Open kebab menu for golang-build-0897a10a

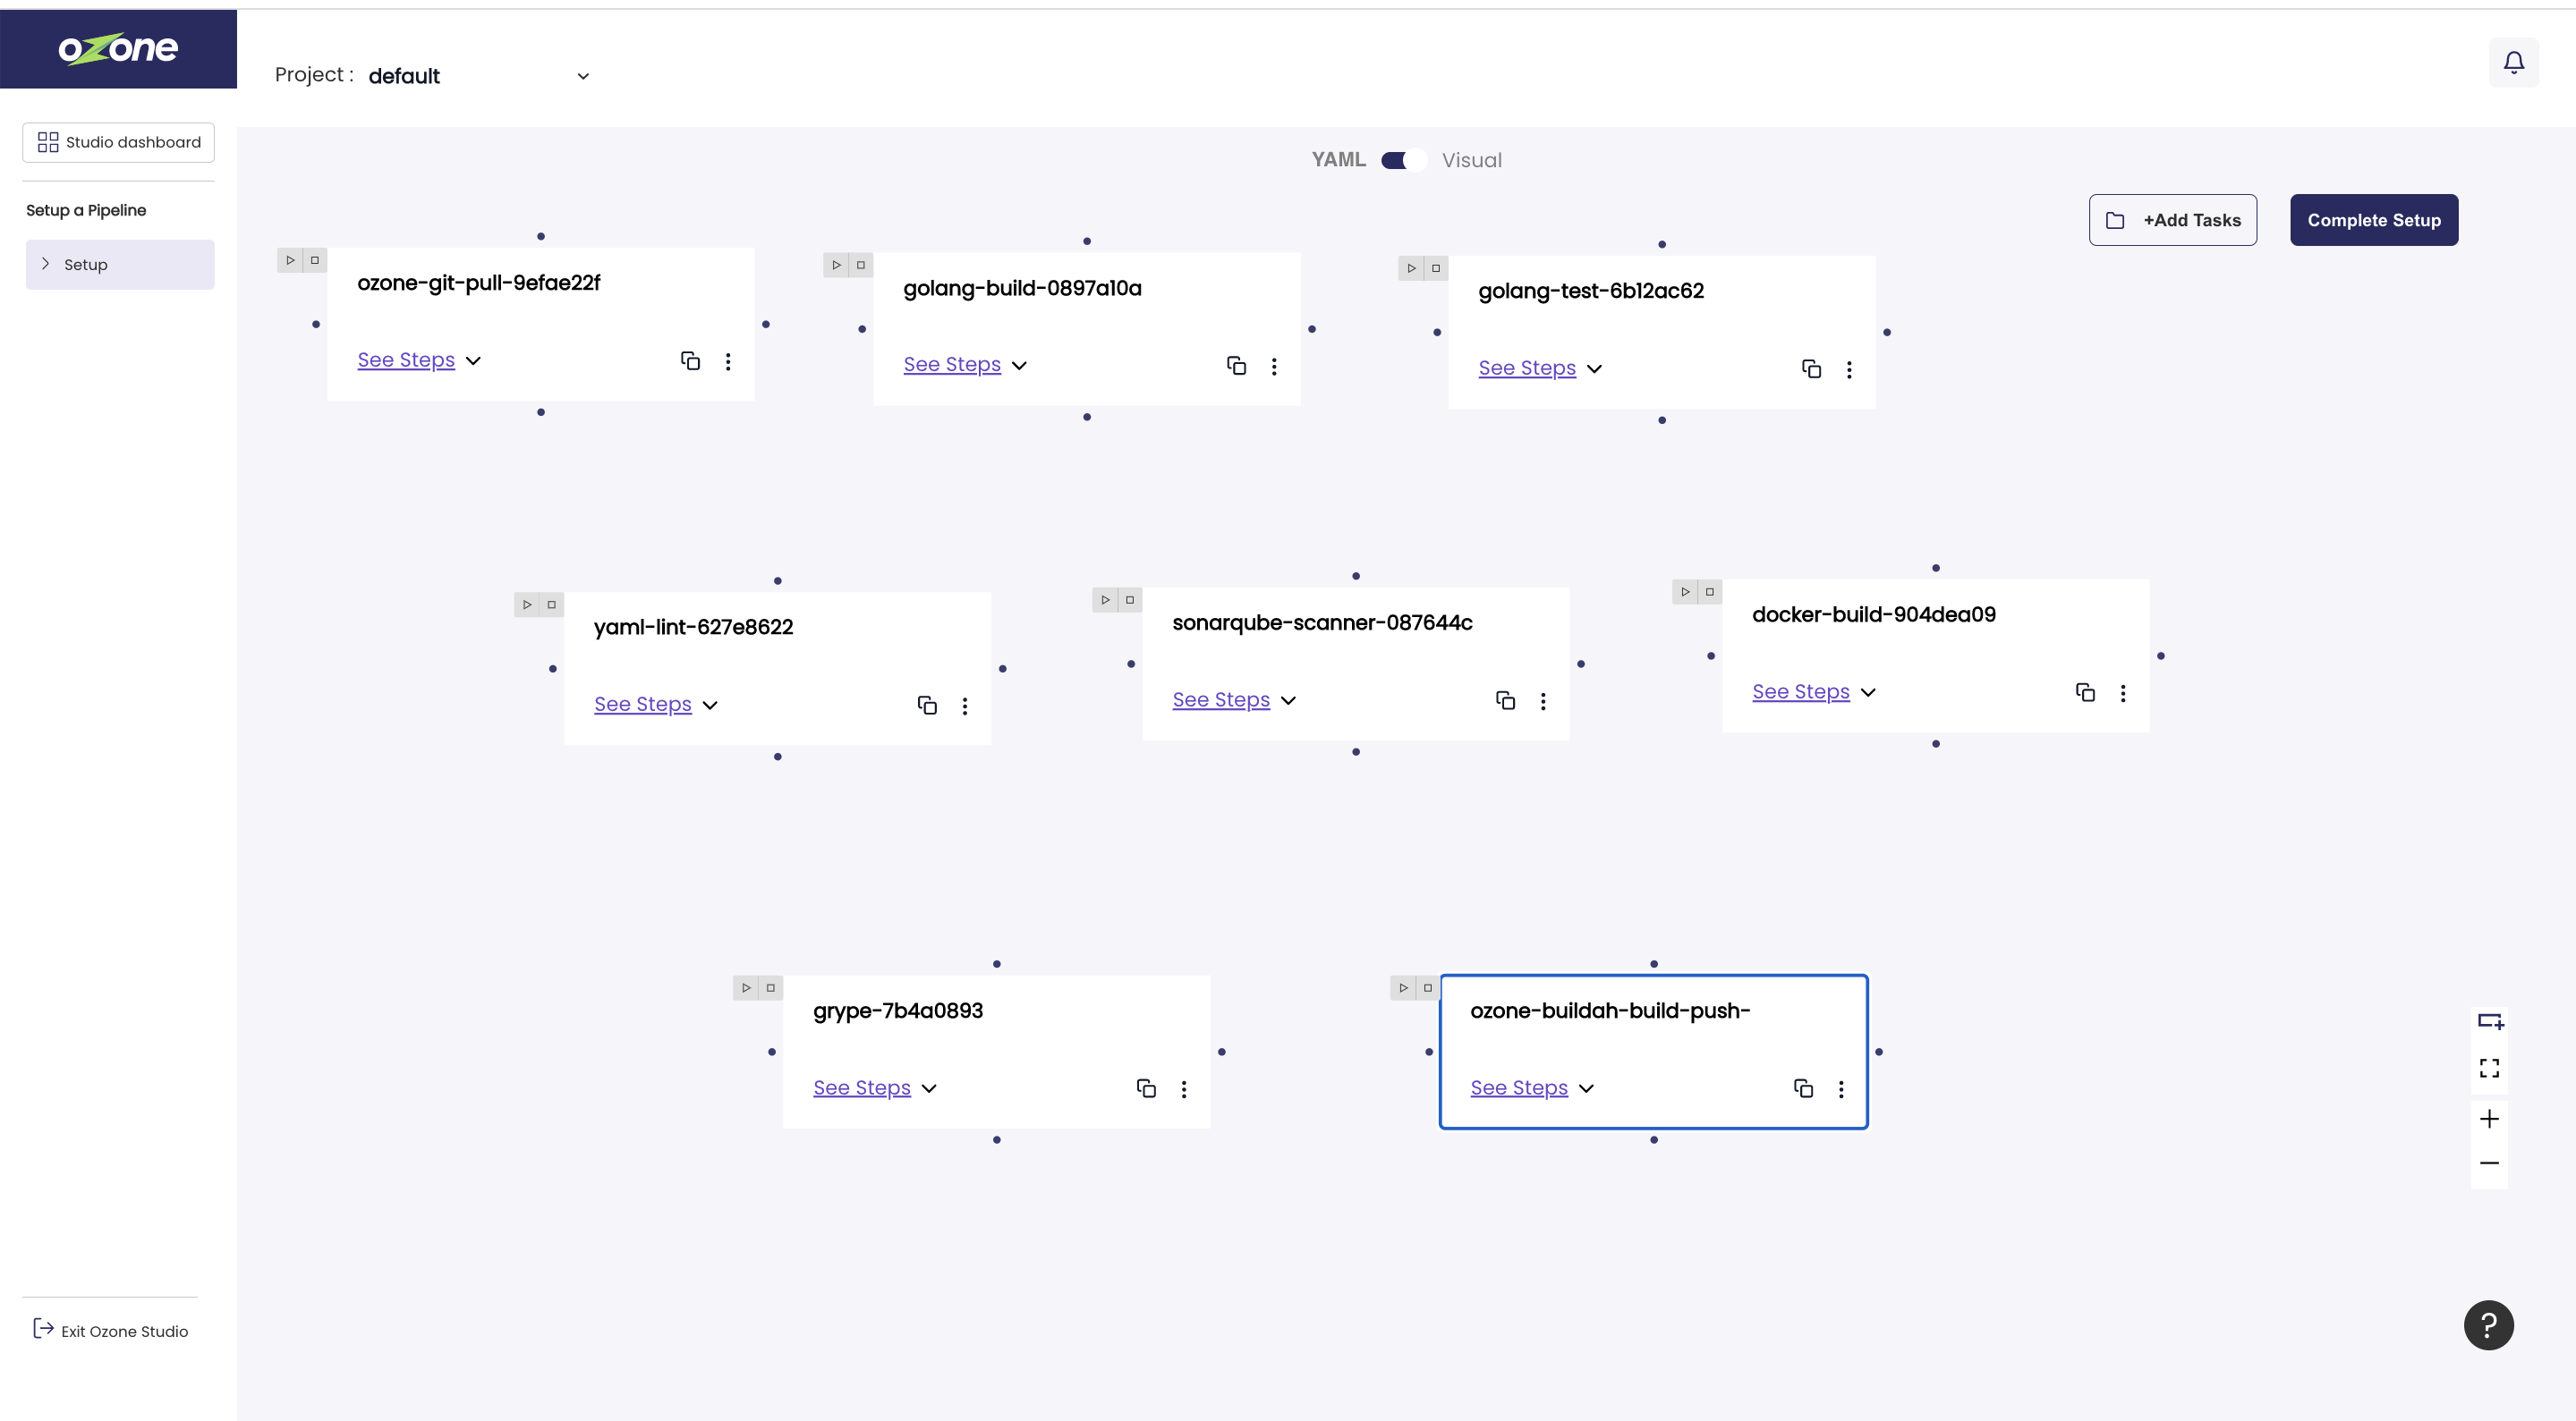1274,367
